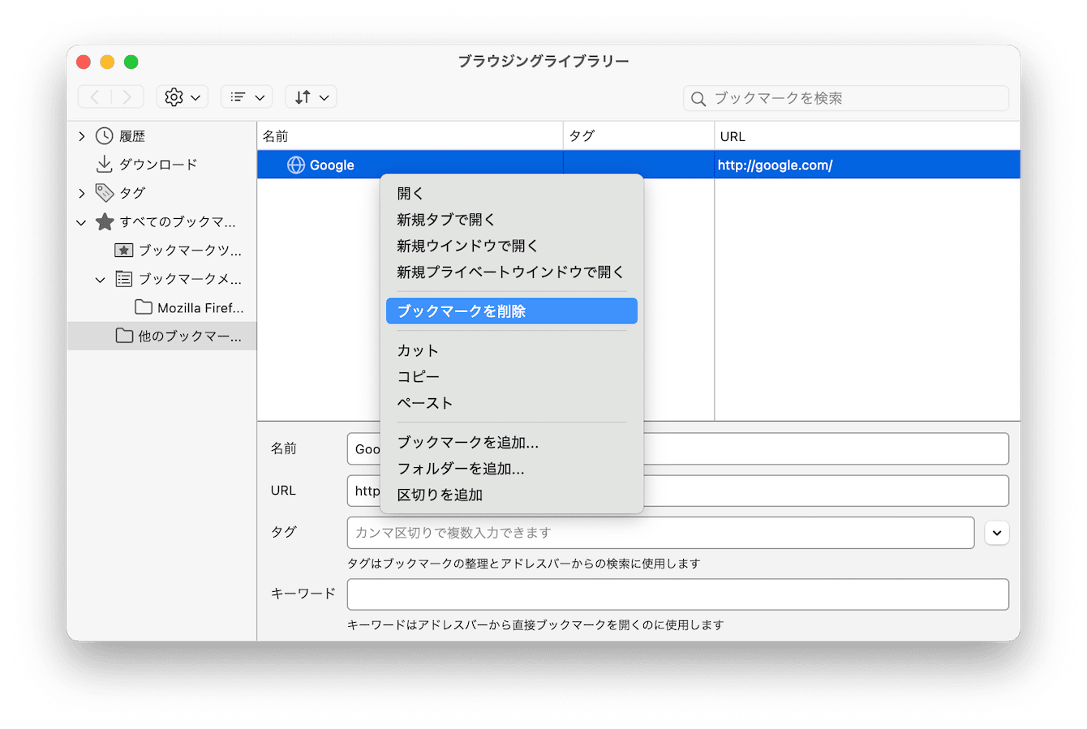Image resolution: width=1087 pixels, height=729 pixels.
Task: Open the list view options dropdown
Action: coord(247,97)
